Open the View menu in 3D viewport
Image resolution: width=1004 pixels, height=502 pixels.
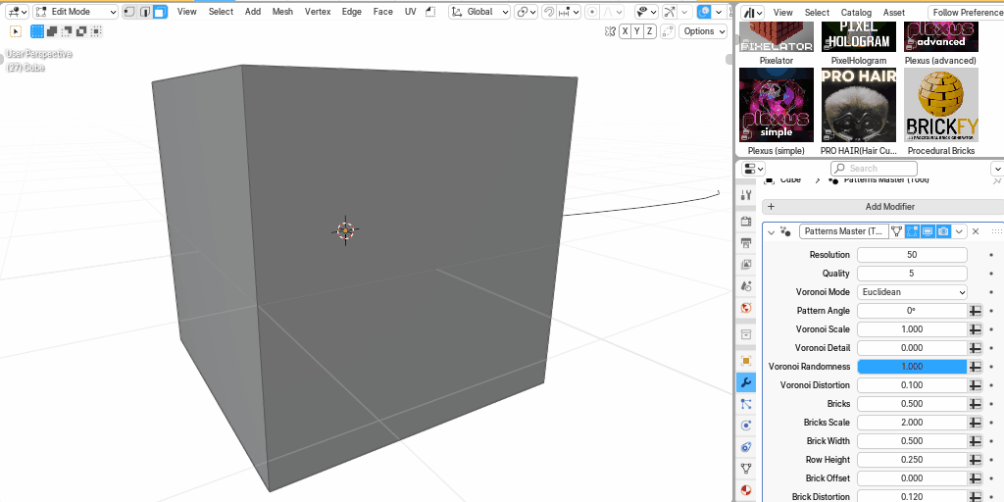pyautogui.click(x=187, y=12)
